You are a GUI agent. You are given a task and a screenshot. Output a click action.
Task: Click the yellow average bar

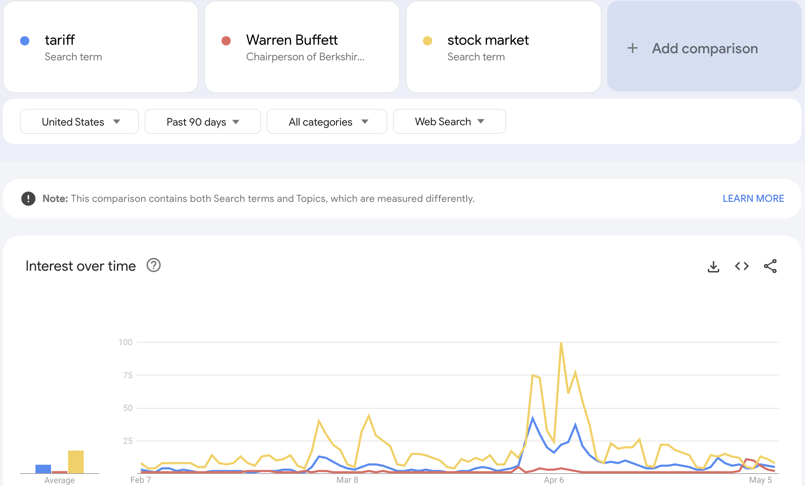[x=76, y=462]
